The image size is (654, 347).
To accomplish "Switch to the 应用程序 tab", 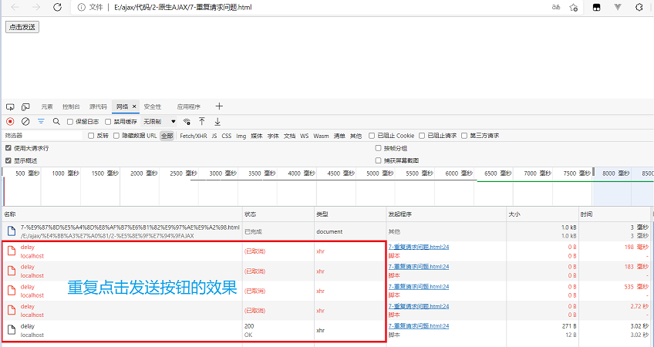I will (x=188, y=106).
